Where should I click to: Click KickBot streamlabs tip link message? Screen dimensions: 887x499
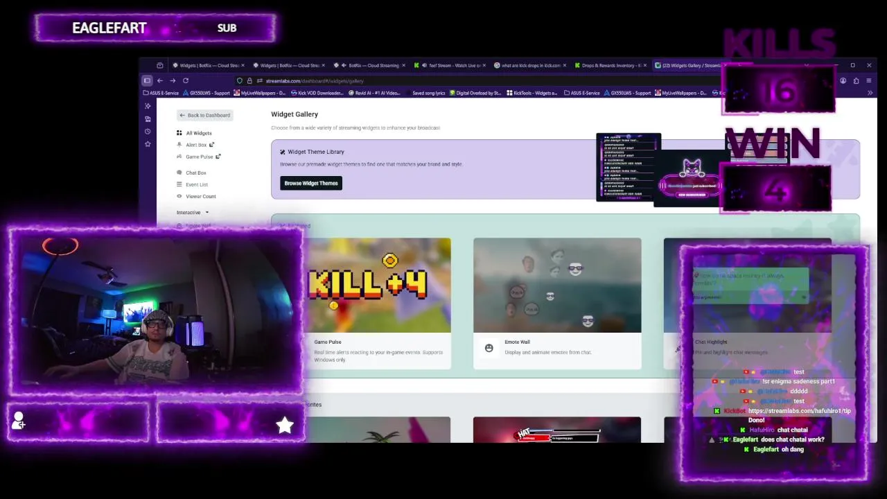[782, 415]
